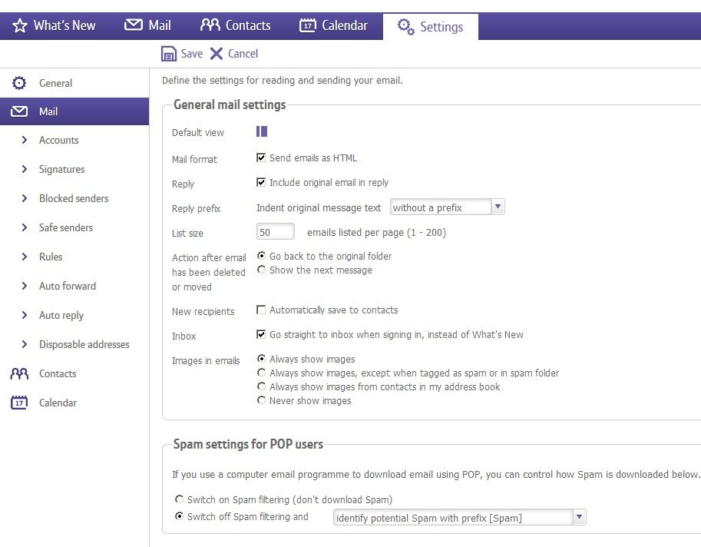
Task: Toggle Go straight to inbox checkbox
Action: click(x=261, y=334)
